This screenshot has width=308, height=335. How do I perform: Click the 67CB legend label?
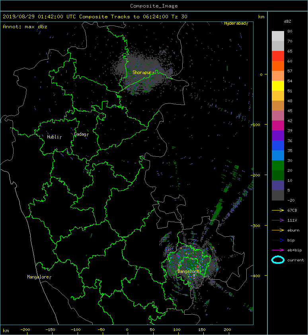[292, 210]
